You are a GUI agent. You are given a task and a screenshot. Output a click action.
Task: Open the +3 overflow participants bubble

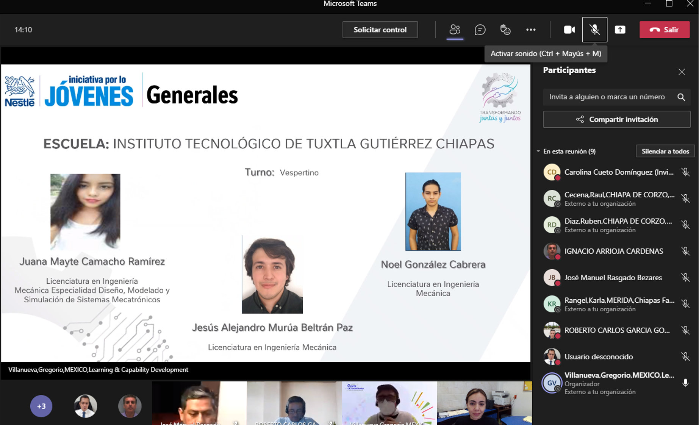(41, 406)
